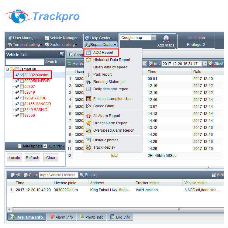Click the magnifier Search in info toolbar
Screen dimensions: 228x228
click(81, 174)
